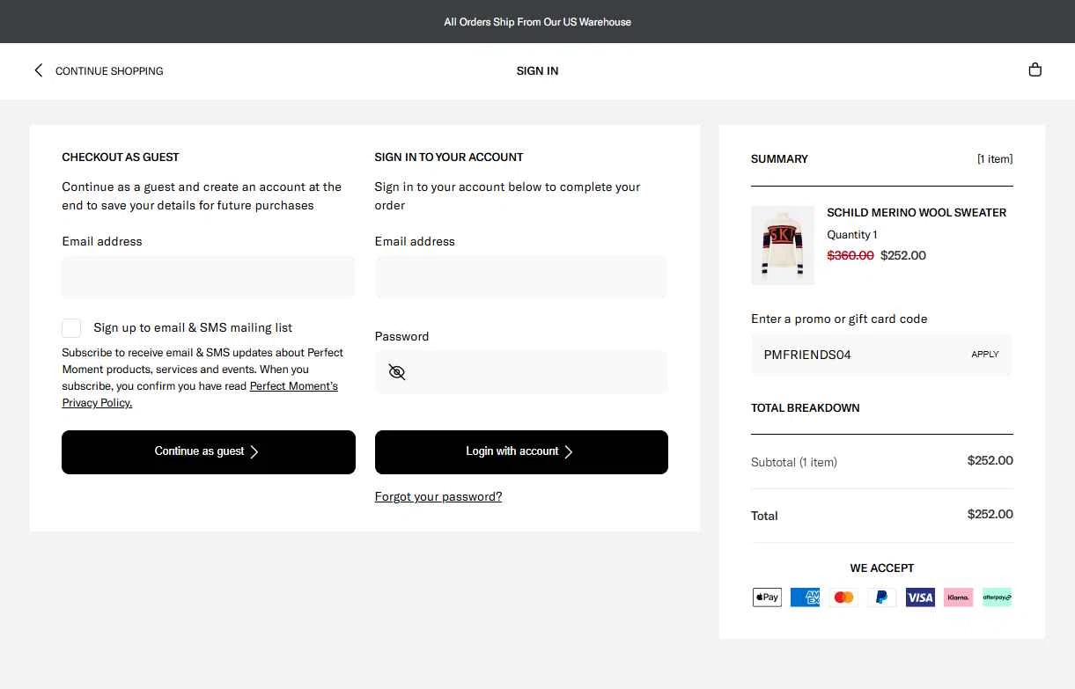The image size is (1075, 689).
Task: Click Schild Merino Wool Sweater product name
Action: (x=917, y=212)
